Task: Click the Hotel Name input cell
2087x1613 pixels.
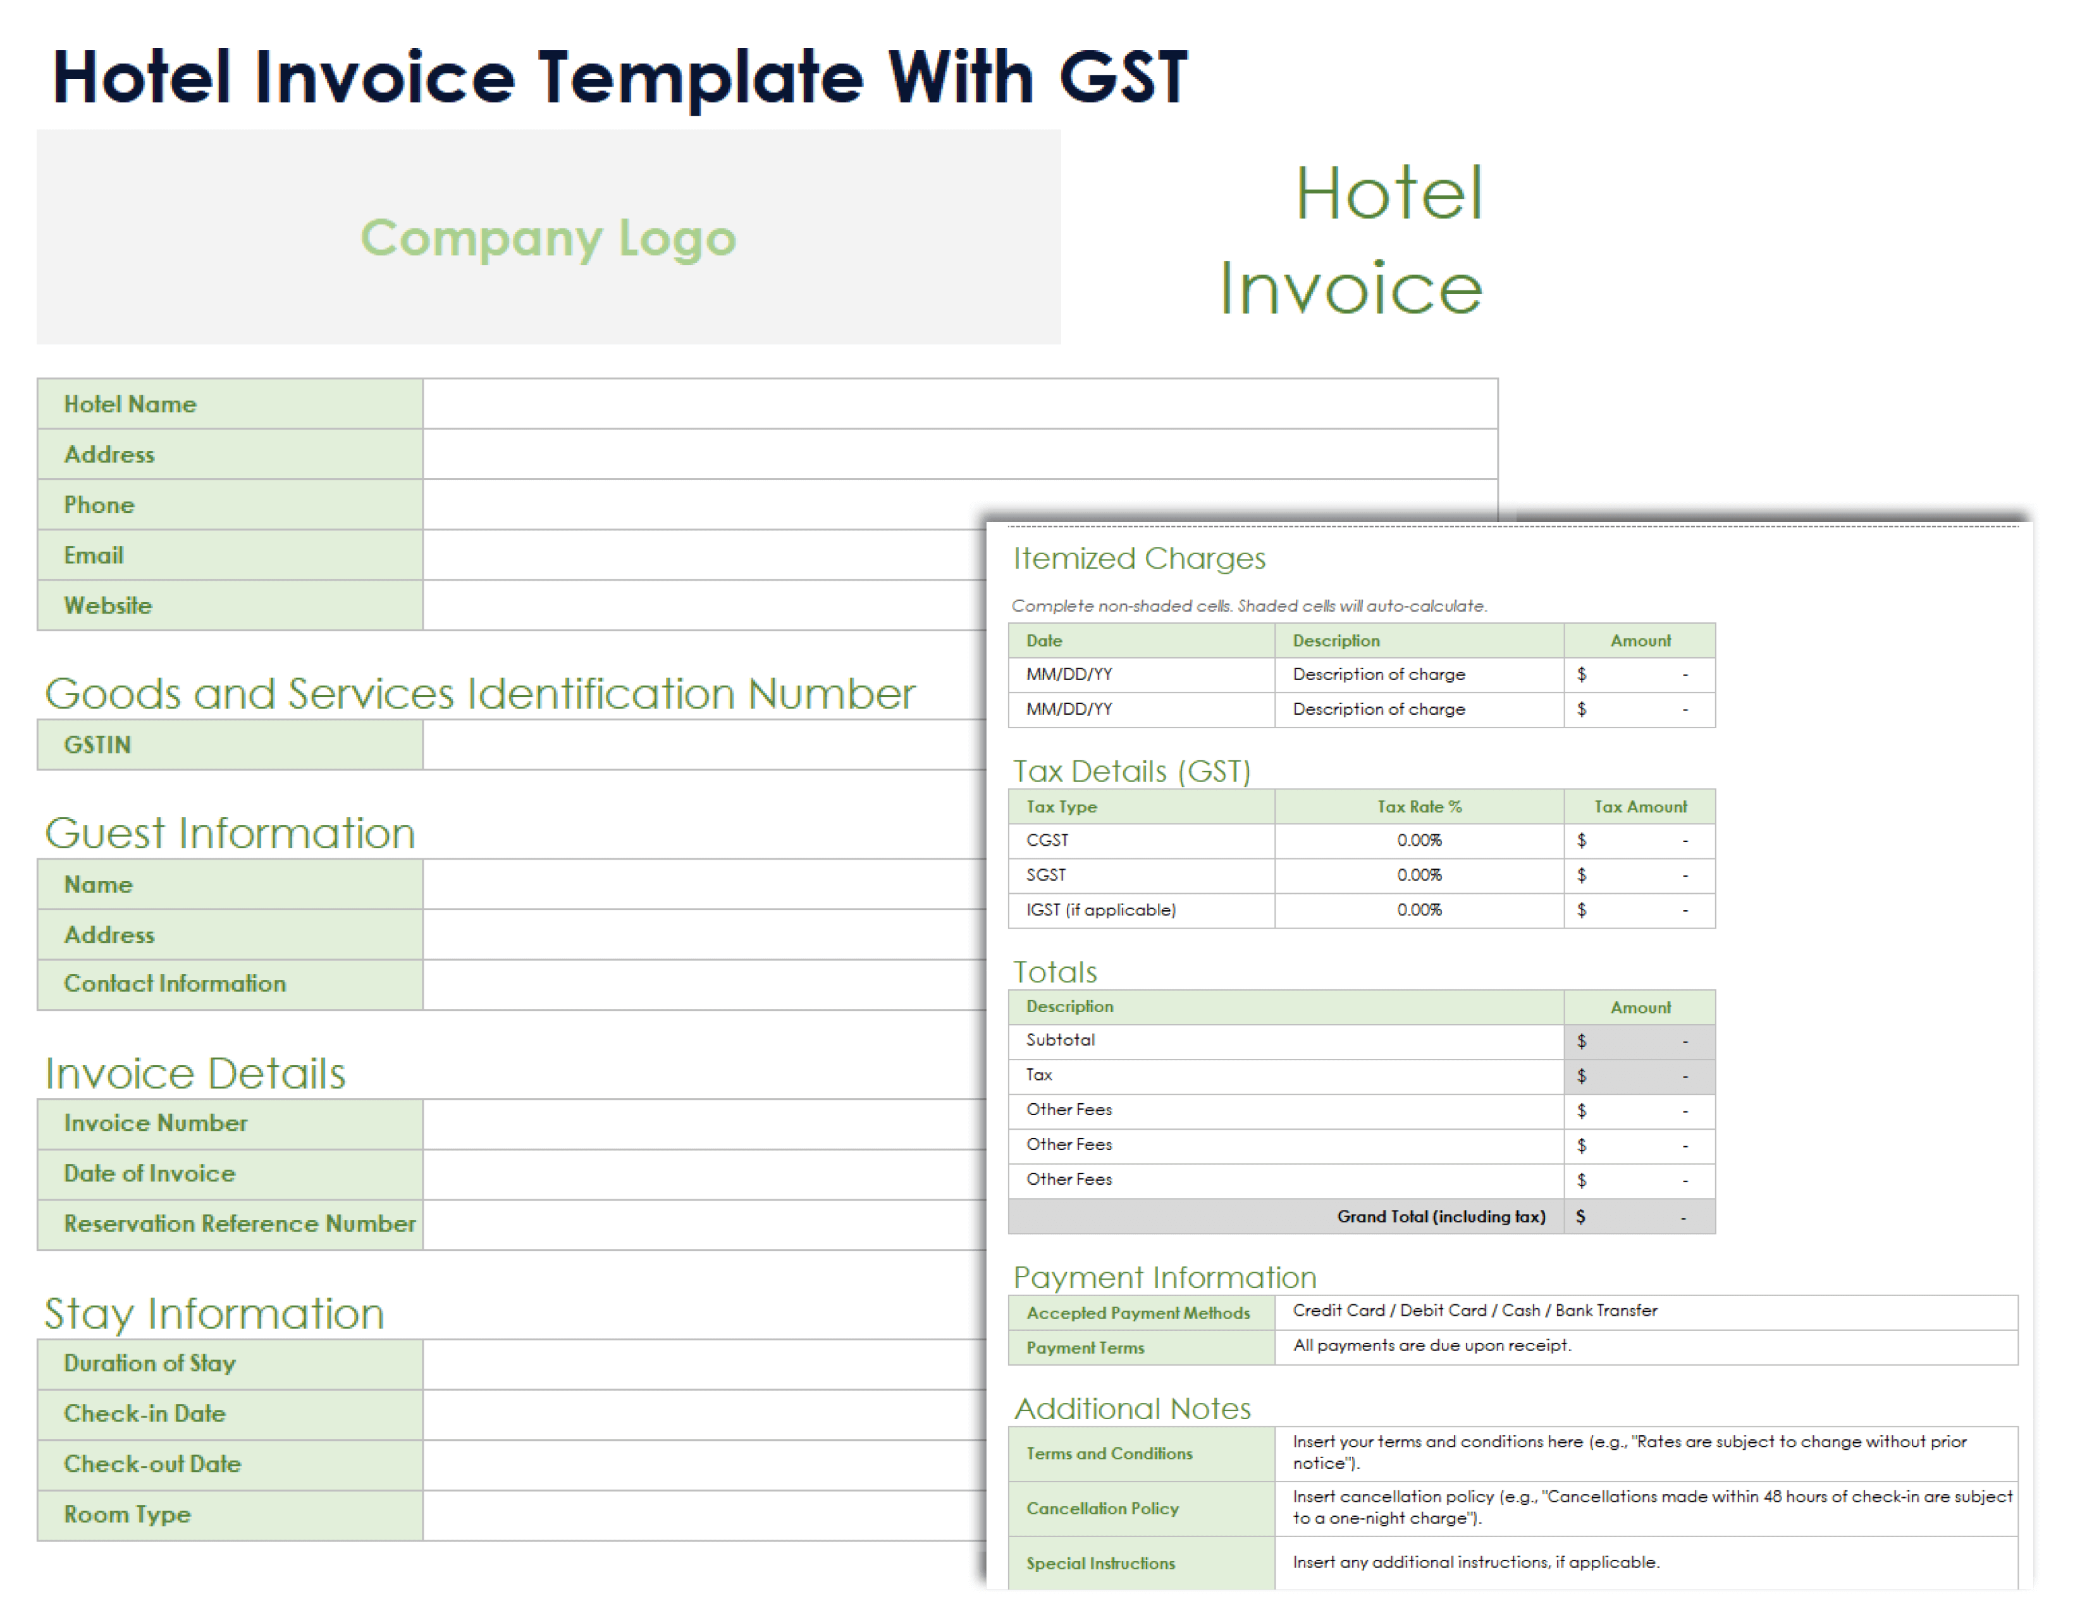Action: (959, 404)
